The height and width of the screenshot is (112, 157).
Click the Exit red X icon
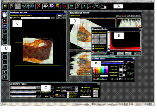pos(38,6)
